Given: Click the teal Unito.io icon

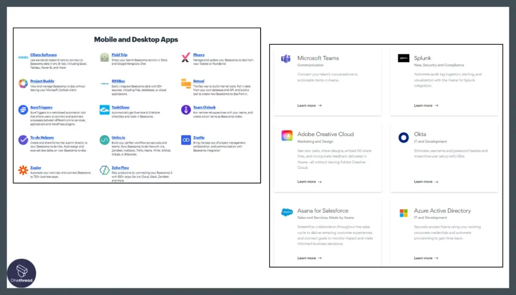Looking at the screenshot, I should (x=105, y=140).
